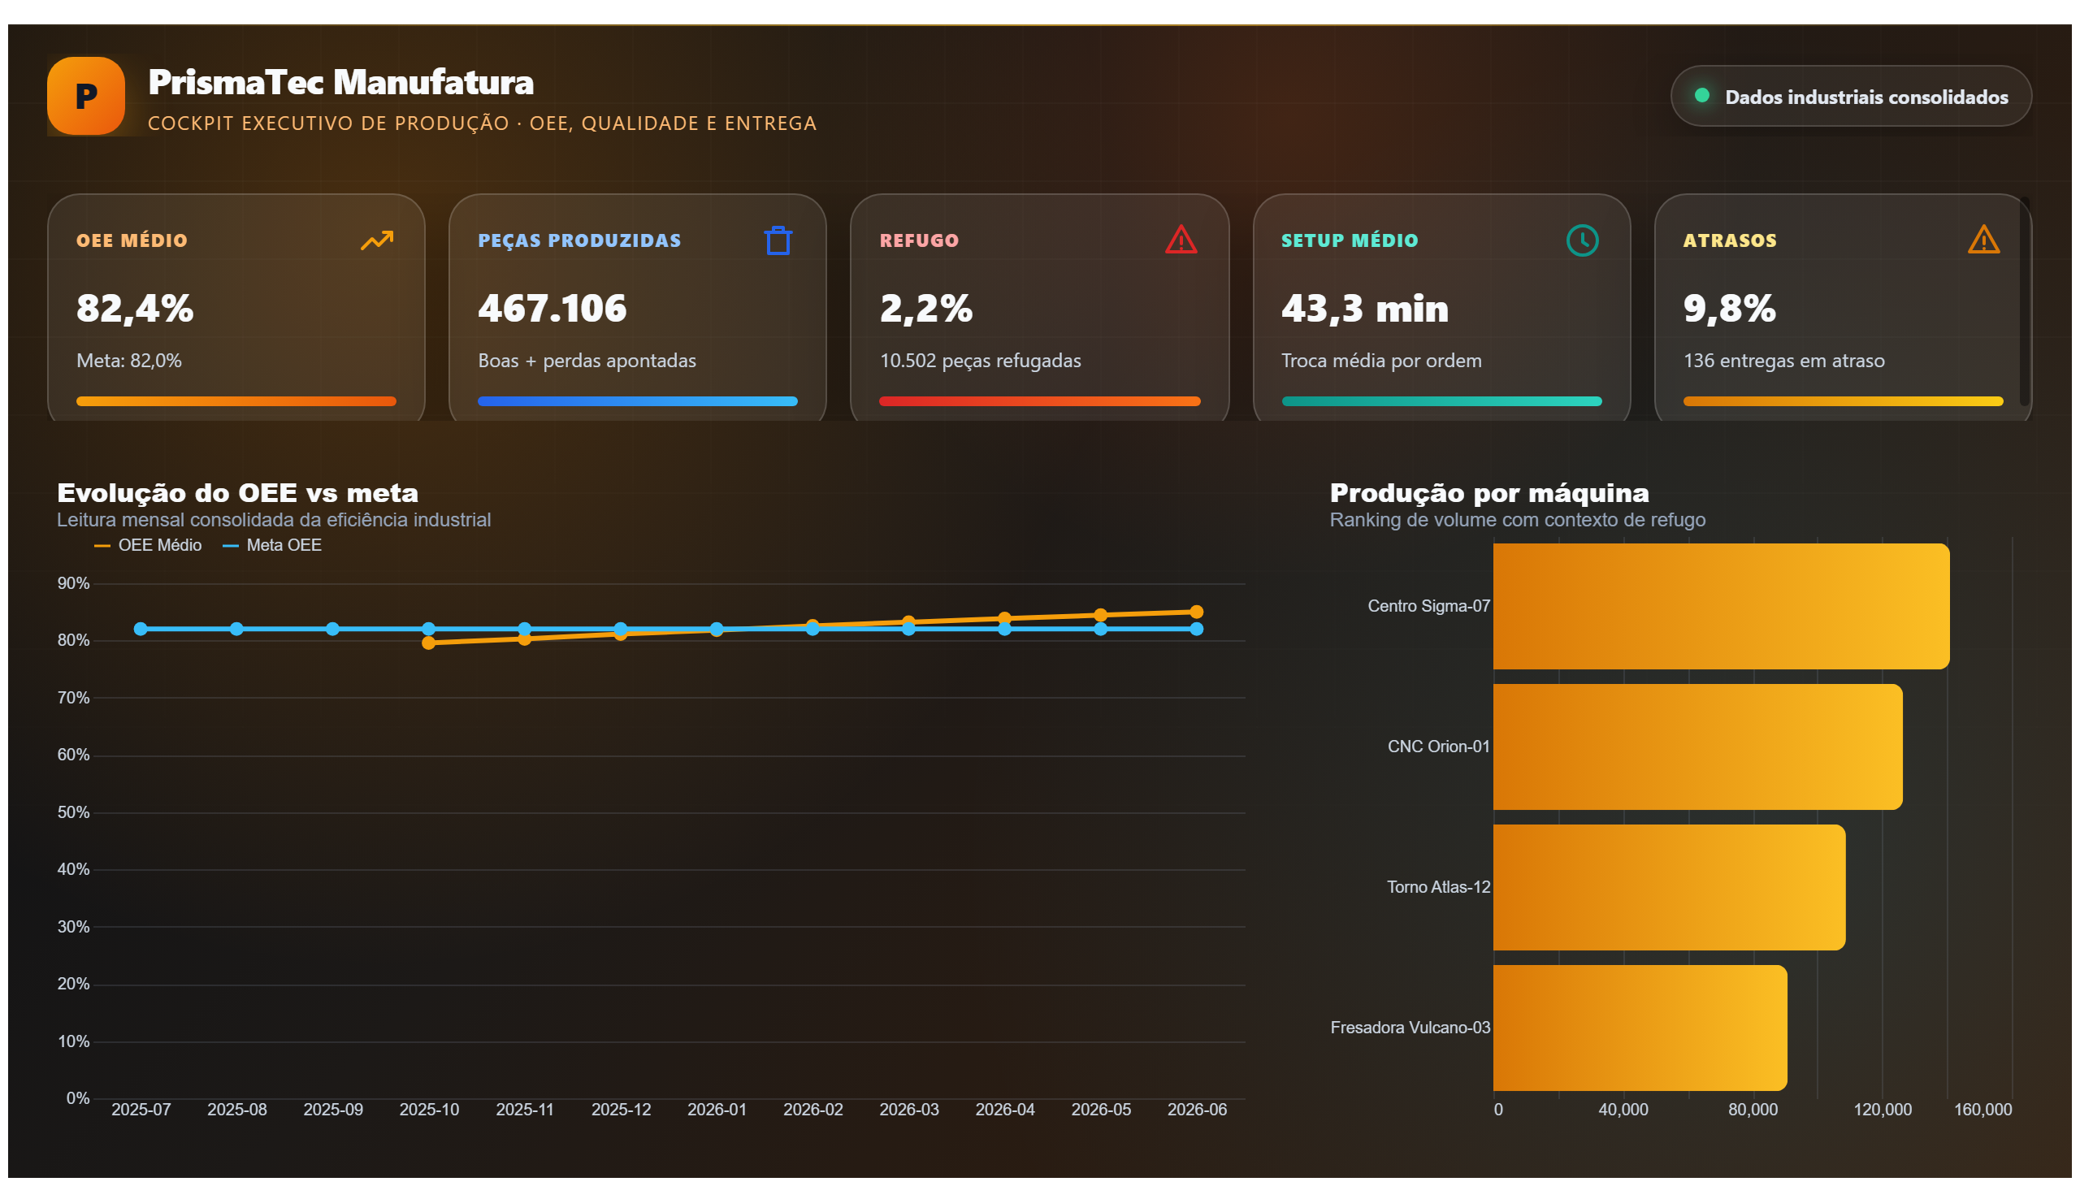Click the 'REFUGO' card heading
The width and height of the screenshot is (2080, 1186).
point(919,240)
